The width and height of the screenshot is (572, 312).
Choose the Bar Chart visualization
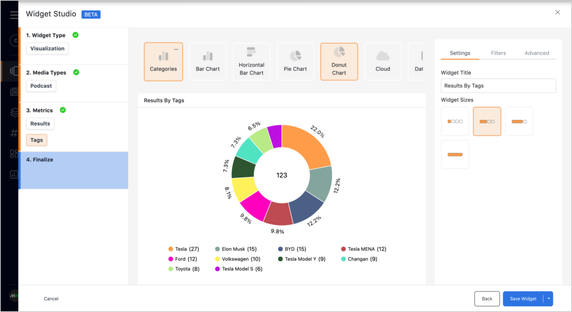pyautogui.click(x=208, y=61)
